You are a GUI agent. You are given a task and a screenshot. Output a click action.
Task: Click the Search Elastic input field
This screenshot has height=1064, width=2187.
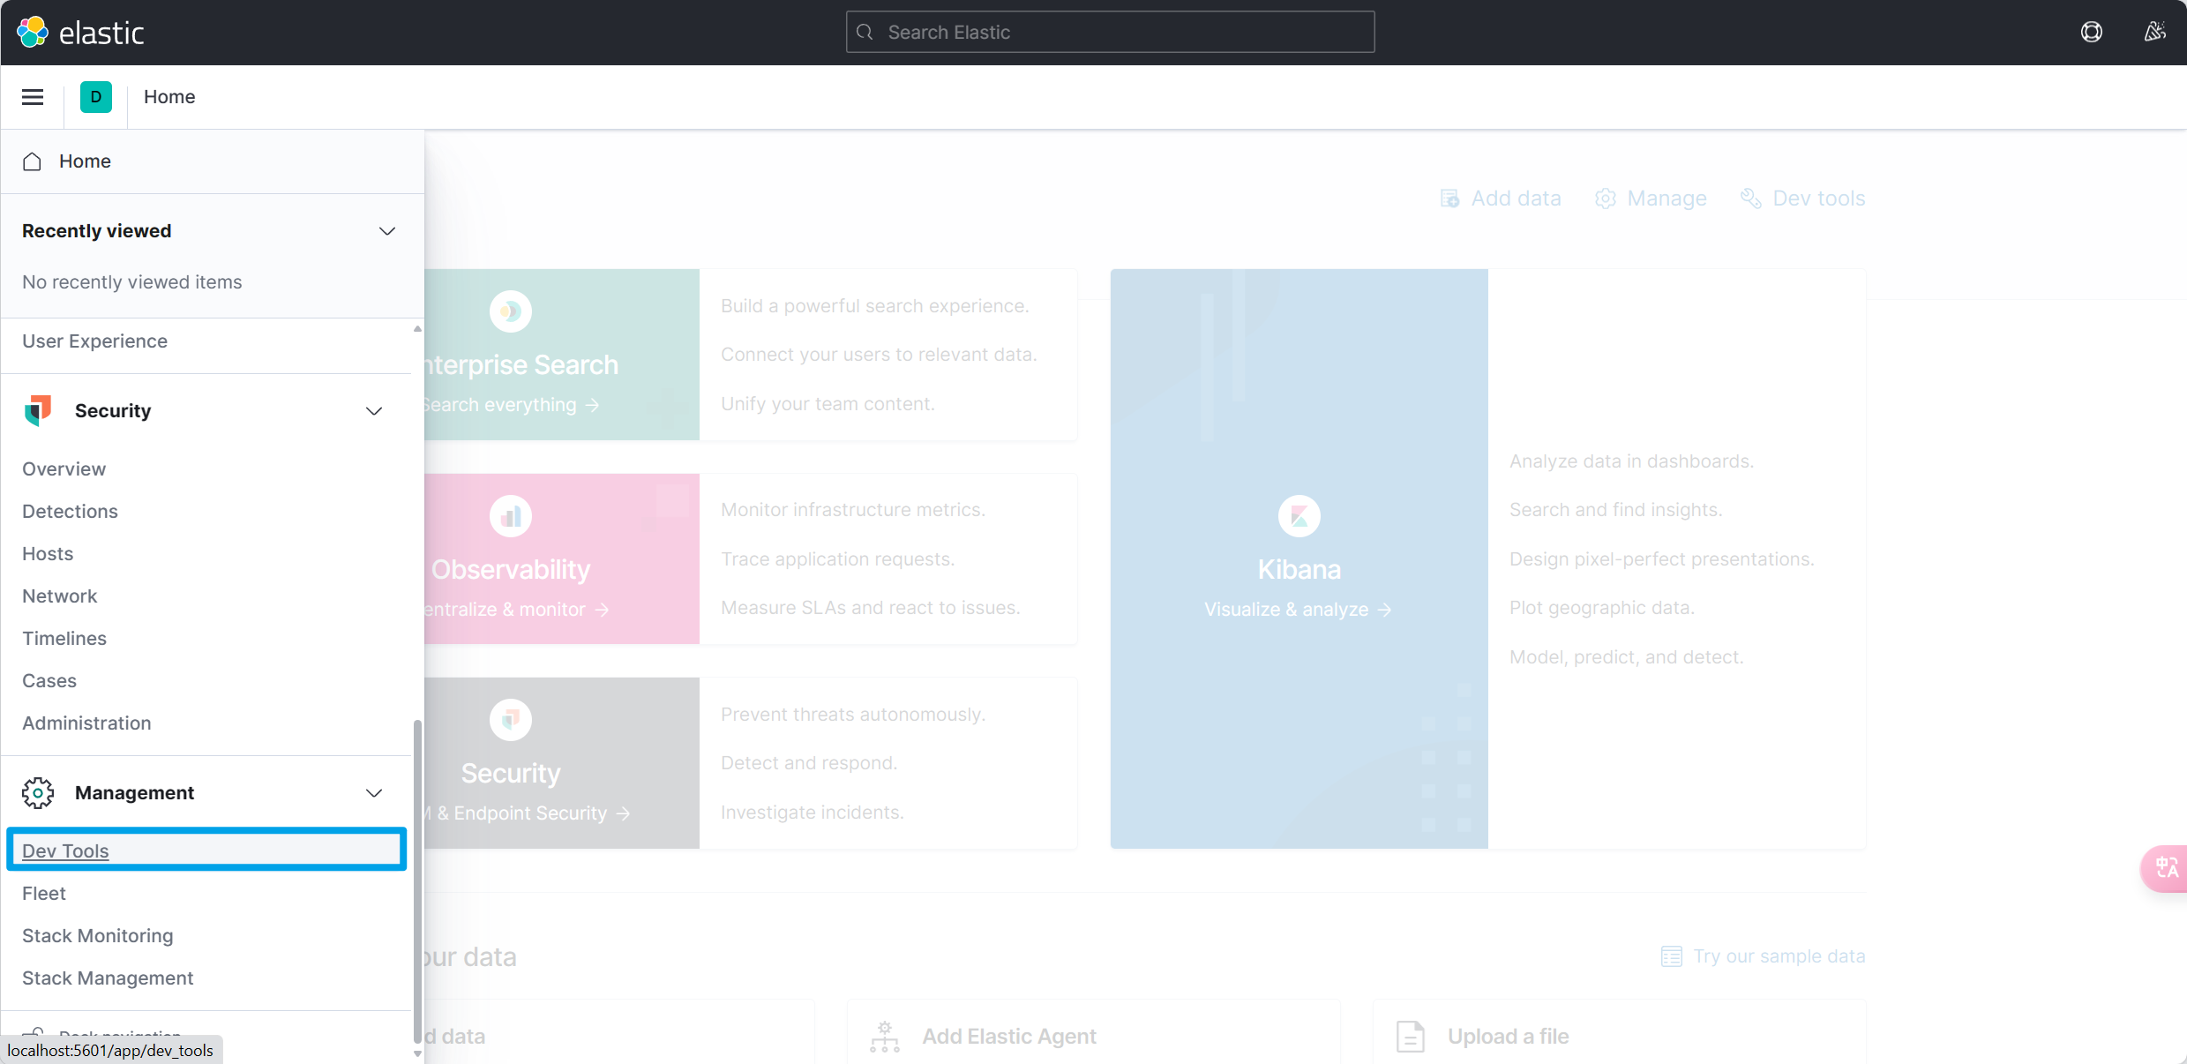tap(1110, 32)
